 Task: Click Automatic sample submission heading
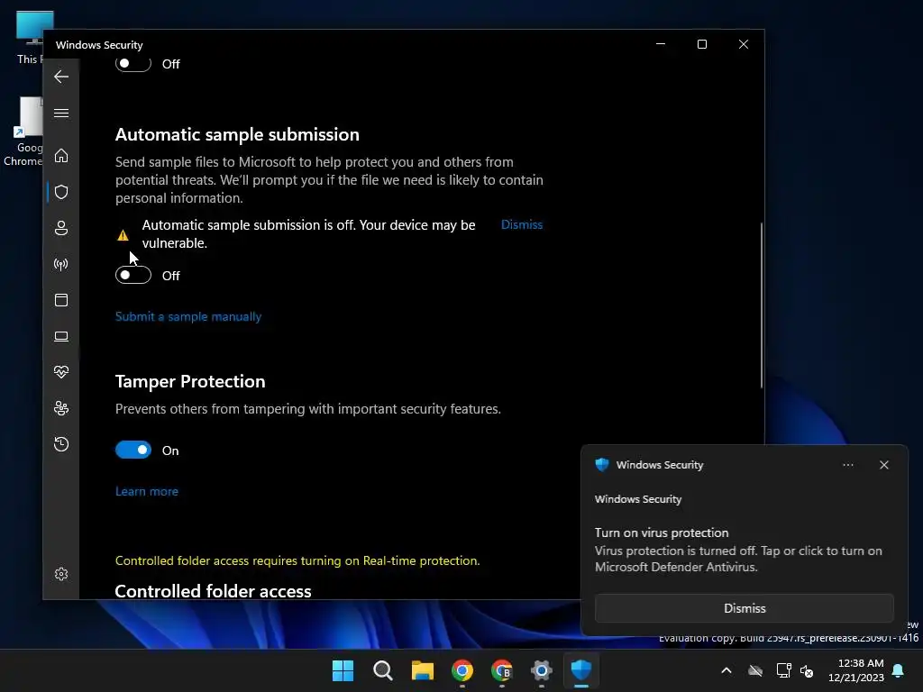237,134
